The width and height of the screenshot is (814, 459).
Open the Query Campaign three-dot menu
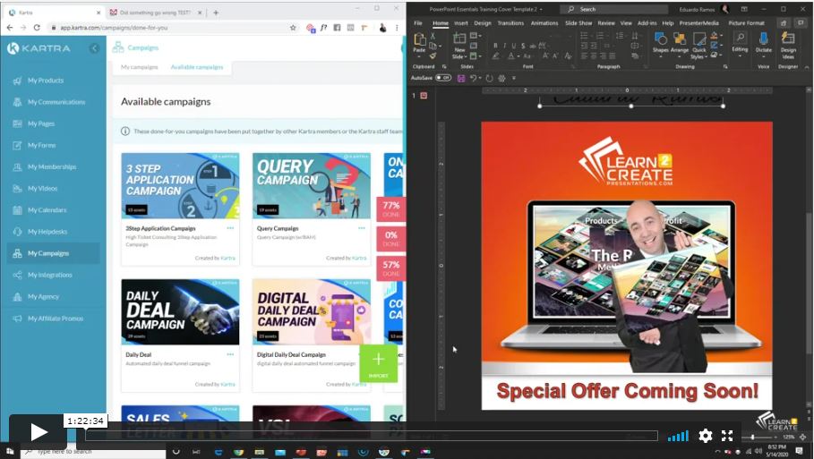362,228
